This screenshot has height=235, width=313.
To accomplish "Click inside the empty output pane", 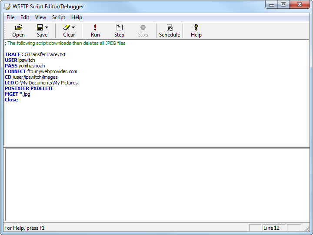I will [156, 185].
